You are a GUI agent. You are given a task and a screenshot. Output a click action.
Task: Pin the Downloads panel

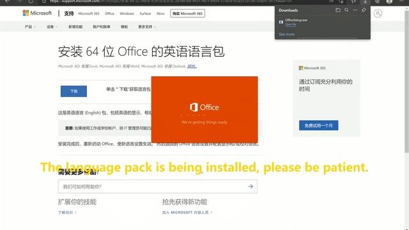tap(364, 10)
